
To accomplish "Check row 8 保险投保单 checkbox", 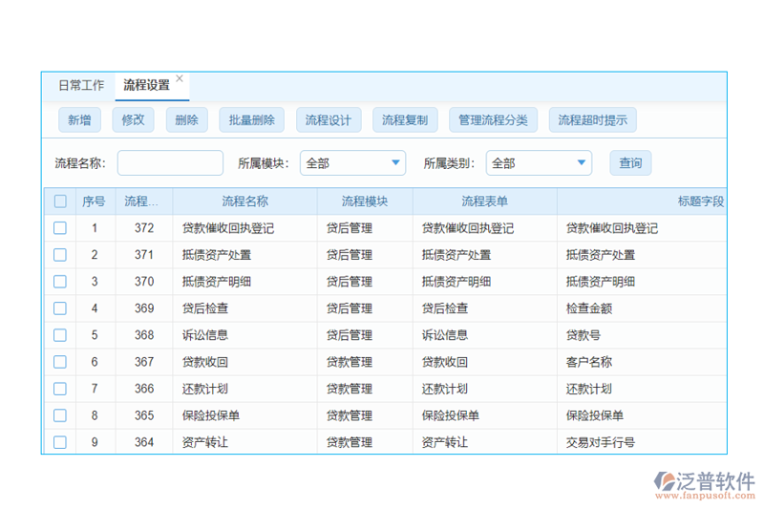I will click(x=60, y=415).
